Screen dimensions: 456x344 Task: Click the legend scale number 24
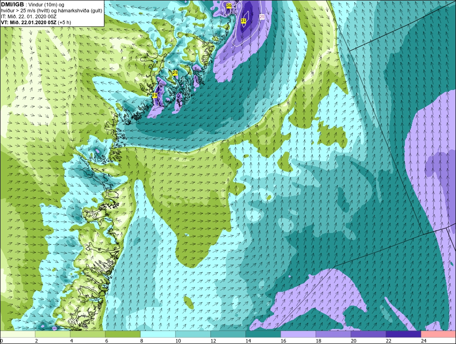click(424, 341)
